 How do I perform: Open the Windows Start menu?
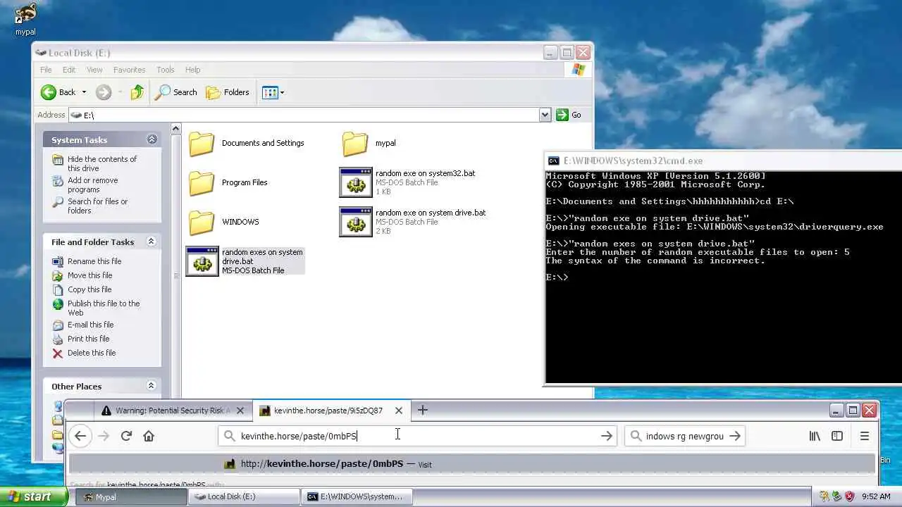tap(32, 496)
